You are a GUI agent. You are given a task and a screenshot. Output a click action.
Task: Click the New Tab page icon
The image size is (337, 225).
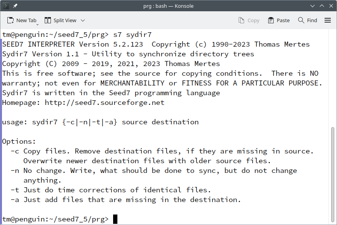(10, 21)
